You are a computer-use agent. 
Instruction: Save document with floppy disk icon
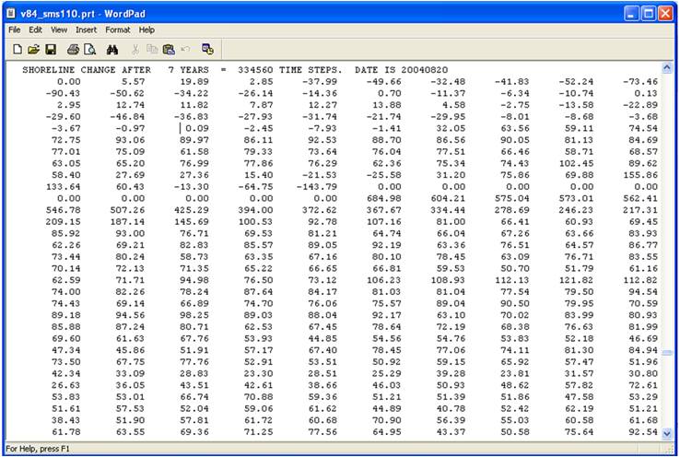coord(51,50)
